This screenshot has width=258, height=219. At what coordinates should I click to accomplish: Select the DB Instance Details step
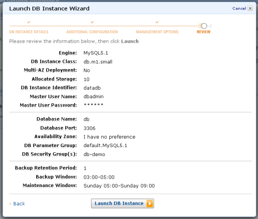pyautogui.click(x=29, y=32)
